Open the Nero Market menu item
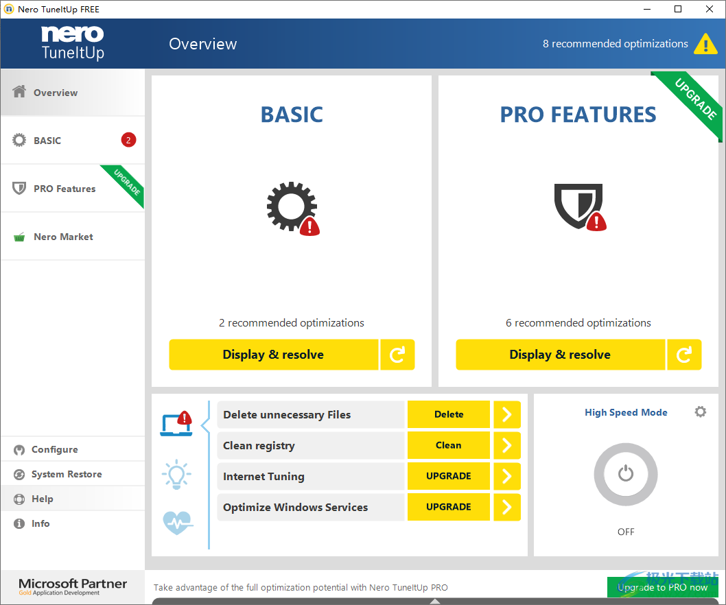 point(73,237)
